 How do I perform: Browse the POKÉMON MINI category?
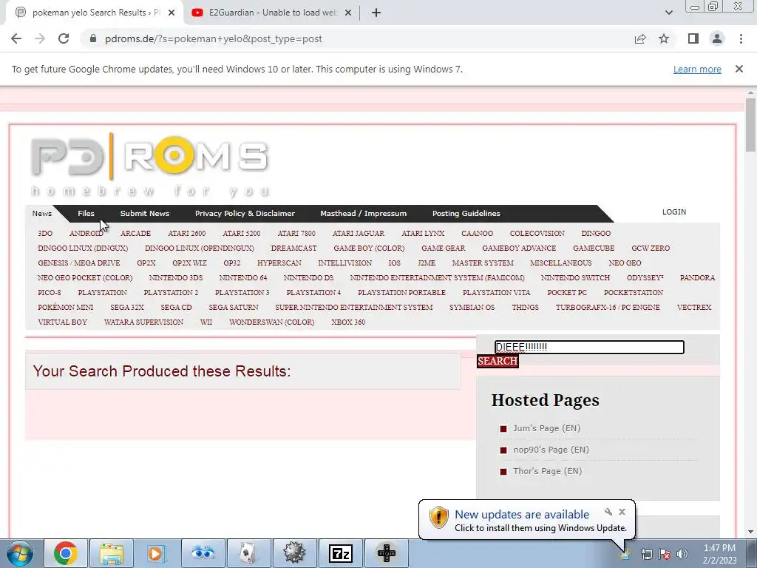65,307
